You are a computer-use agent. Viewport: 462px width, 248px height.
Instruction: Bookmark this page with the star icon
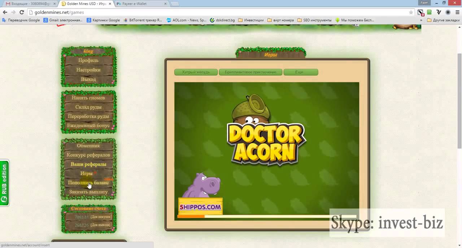[x=411, y=12]
